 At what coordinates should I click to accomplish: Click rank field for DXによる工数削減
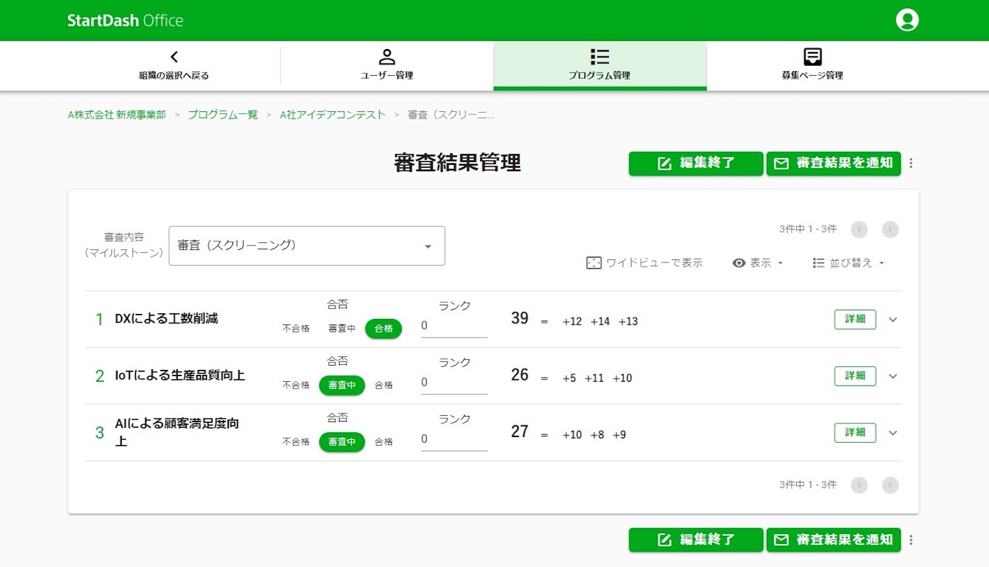point(454,326)
